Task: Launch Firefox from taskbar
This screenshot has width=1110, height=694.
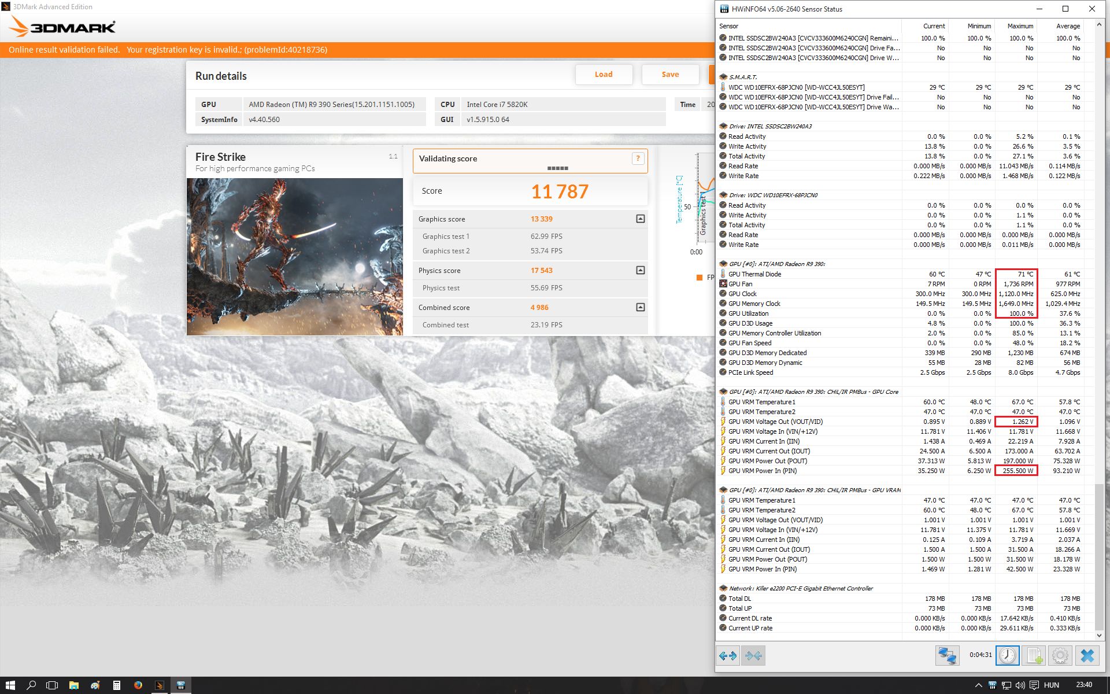Action: [x=138, y=685]
